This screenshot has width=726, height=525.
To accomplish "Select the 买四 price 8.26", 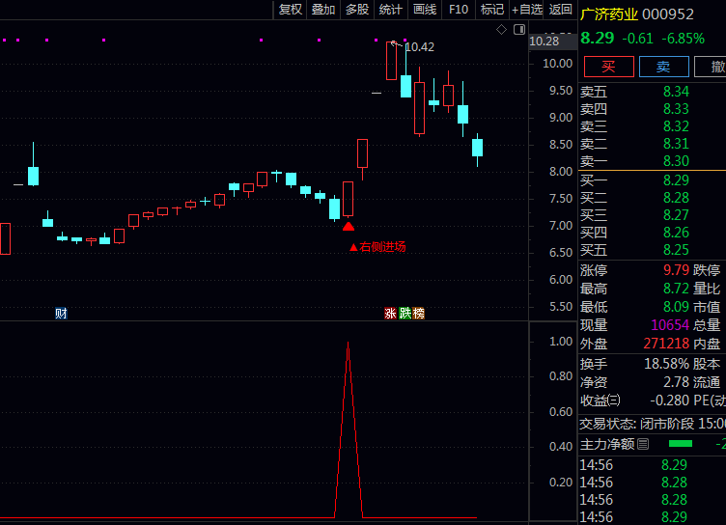I will (x=676, y=233).
